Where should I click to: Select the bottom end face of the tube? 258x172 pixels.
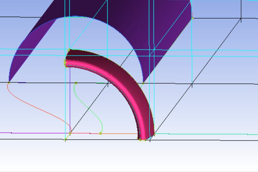coord(145,137)
